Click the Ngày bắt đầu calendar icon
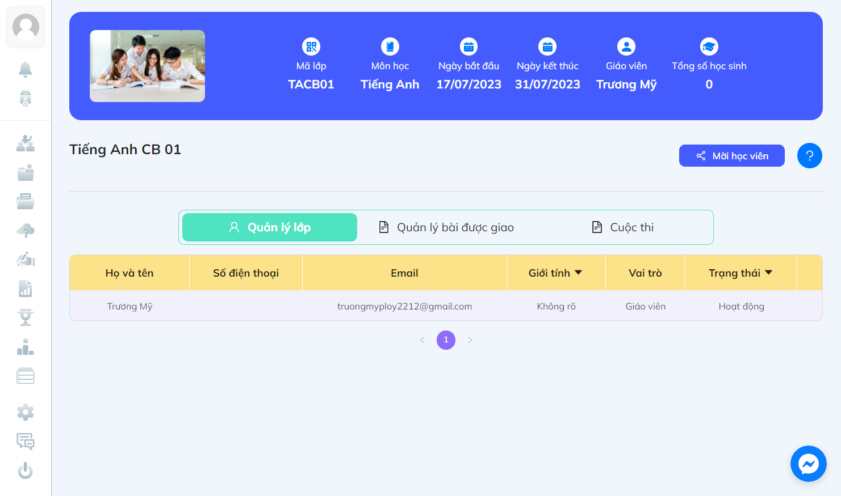Screen dimensions: 841x496 (469, 46)
